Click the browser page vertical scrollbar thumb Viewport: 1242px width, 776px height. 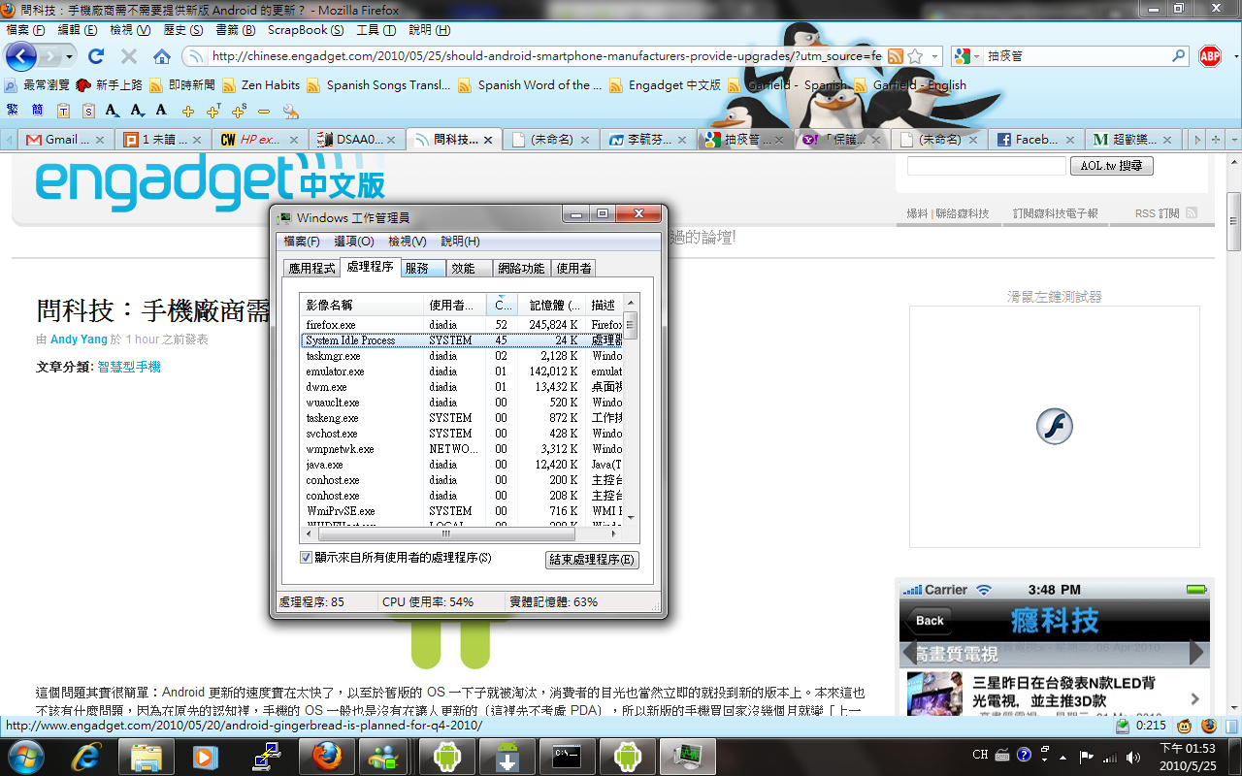[x=1234, y=222]
